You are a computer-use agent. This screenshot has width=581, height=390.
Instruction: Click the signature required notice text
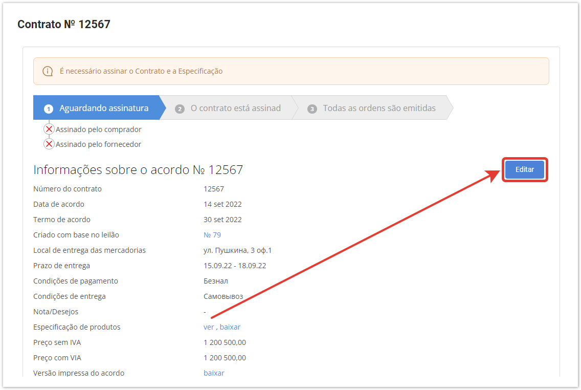141,71
